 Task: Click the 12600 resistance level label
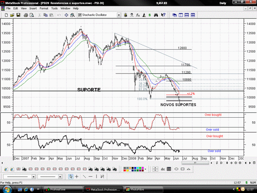(x=182, y=48)
